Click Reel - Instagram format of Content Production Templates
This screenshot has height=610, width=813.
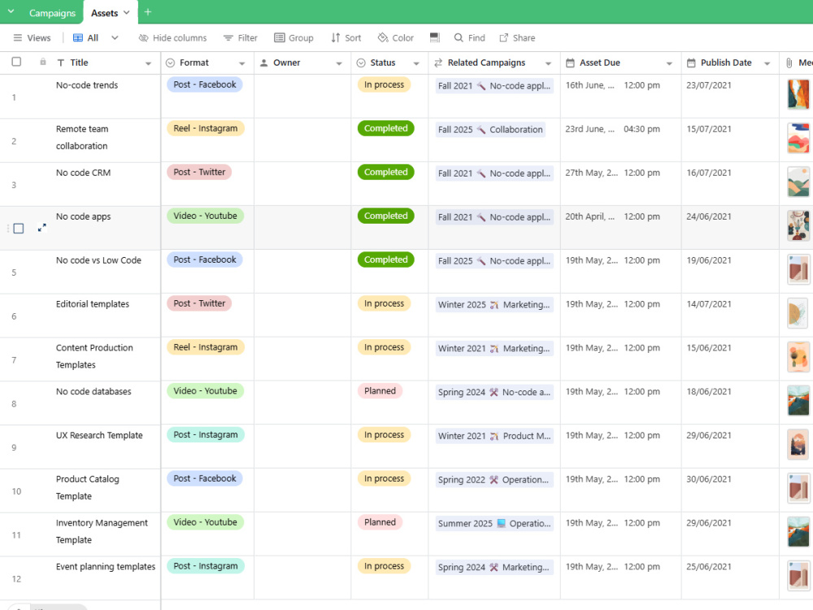pyautogui.click(x=206, y=347)
